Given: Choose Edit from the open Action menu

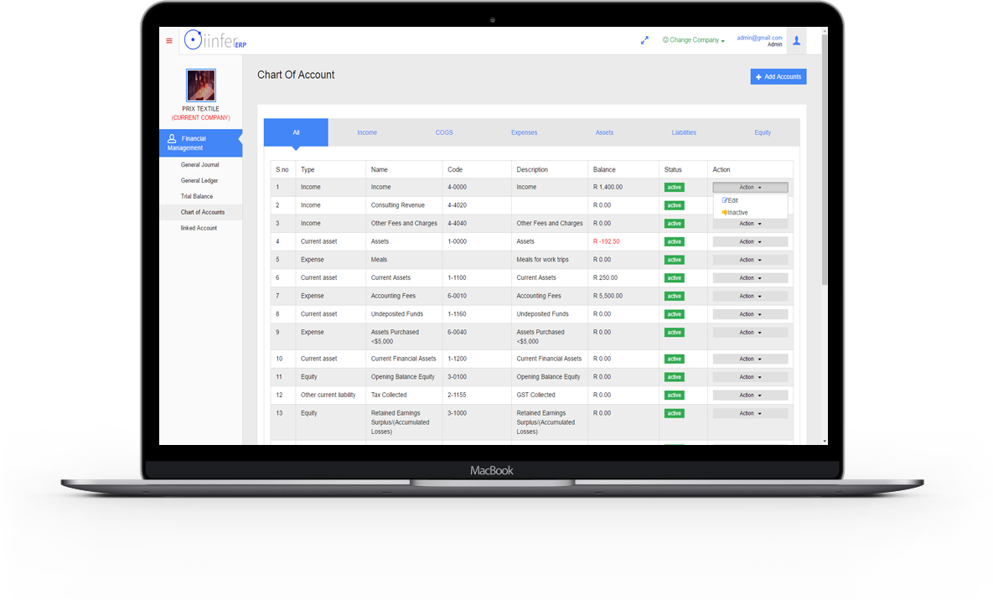Looking at the screenshot, I should point(730,200).
